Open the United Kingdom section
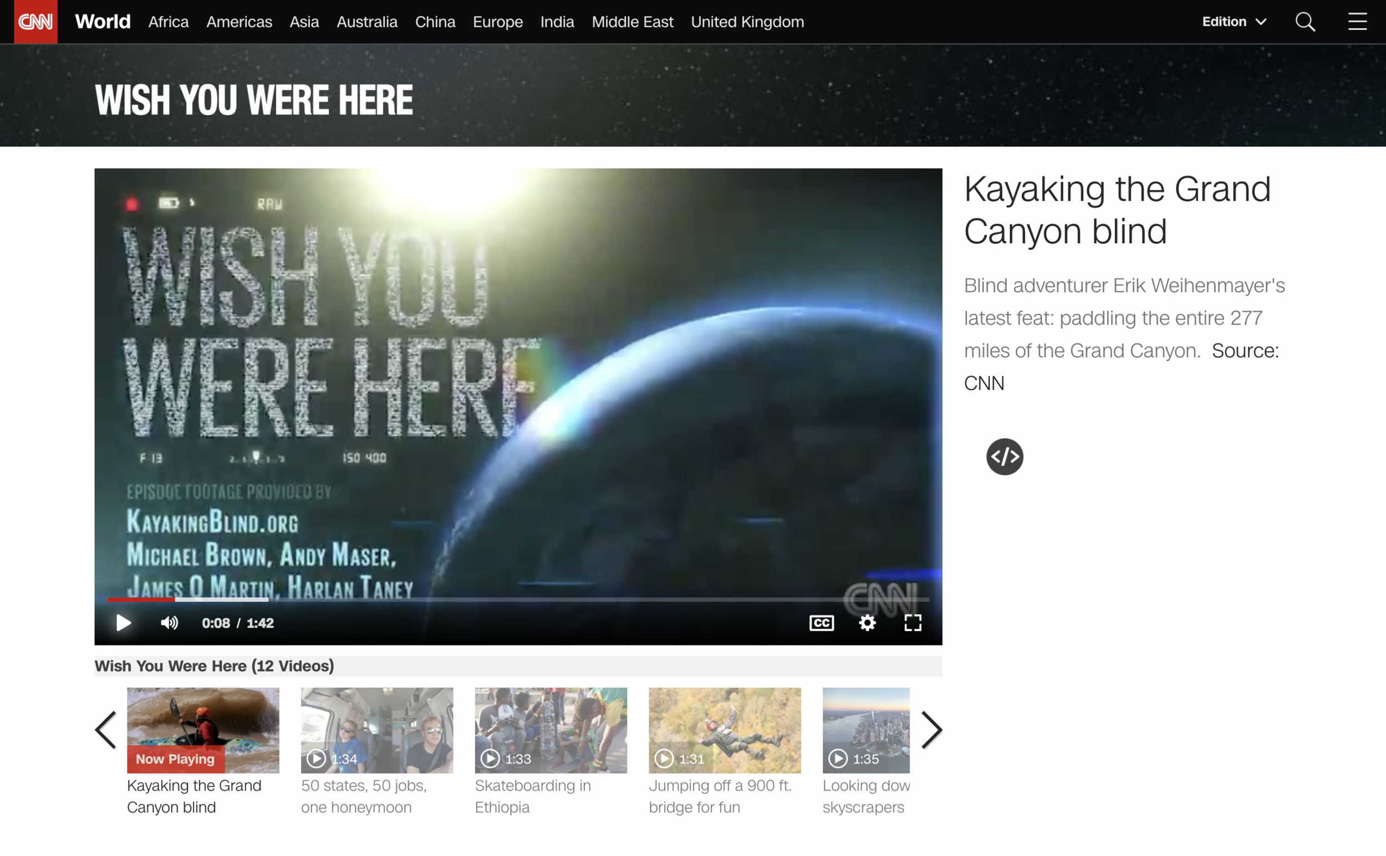The height and width of the screenshot is (856, 1386). [747, 22]
